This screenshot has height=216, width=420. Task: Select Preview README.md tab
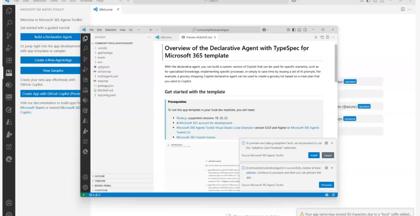[199, 37]
